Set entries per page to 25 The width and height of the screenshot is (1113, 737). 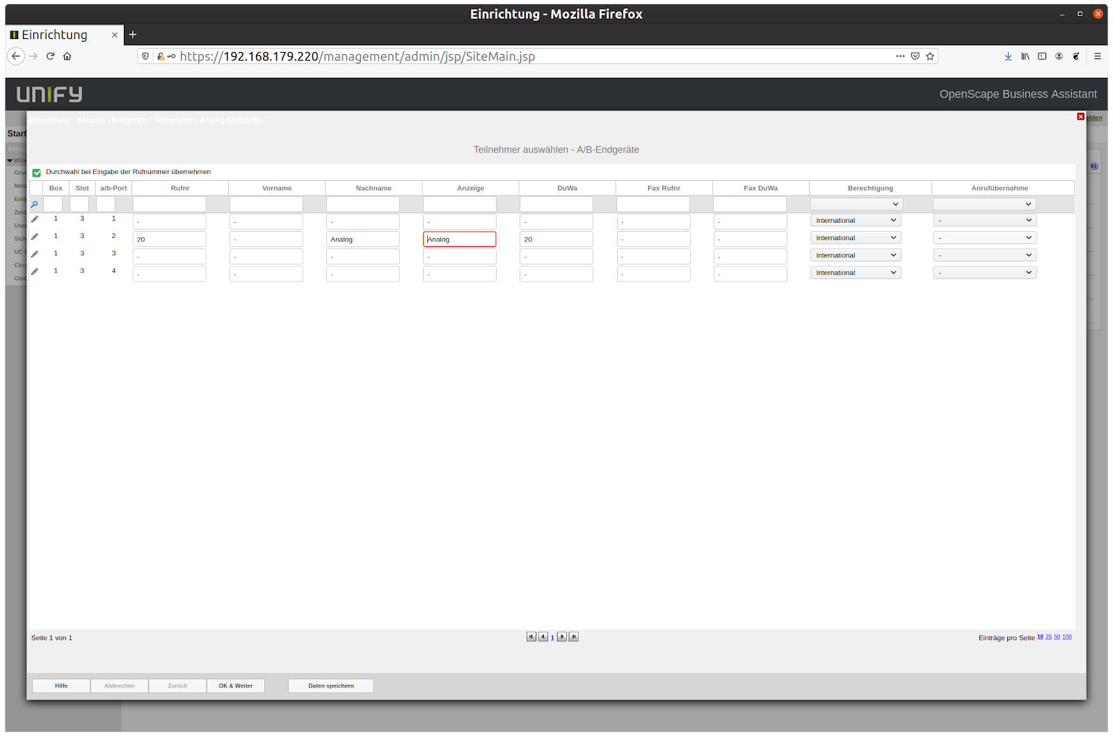point(1048,637)
